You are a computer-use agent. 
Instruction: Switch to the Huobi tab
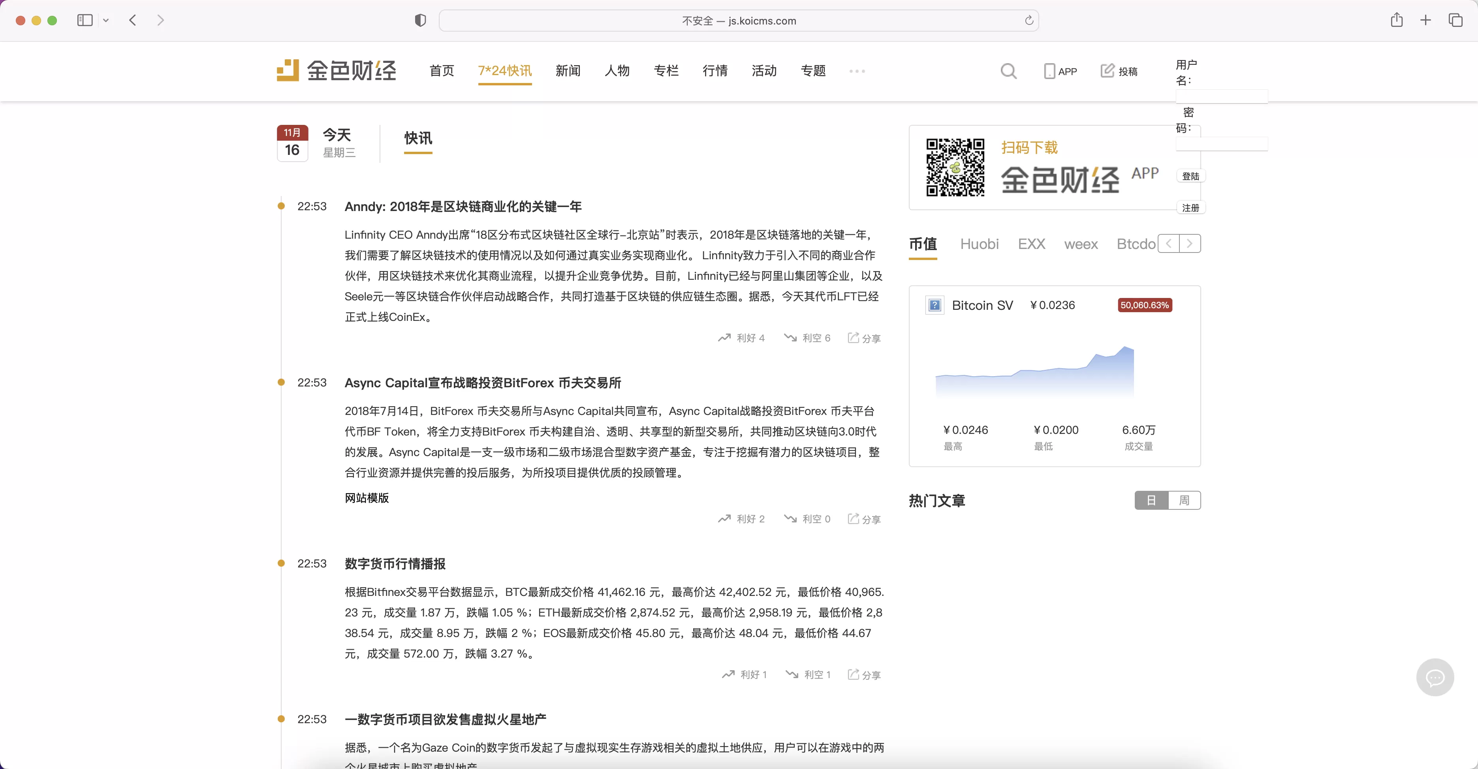[x=980, y=244]
